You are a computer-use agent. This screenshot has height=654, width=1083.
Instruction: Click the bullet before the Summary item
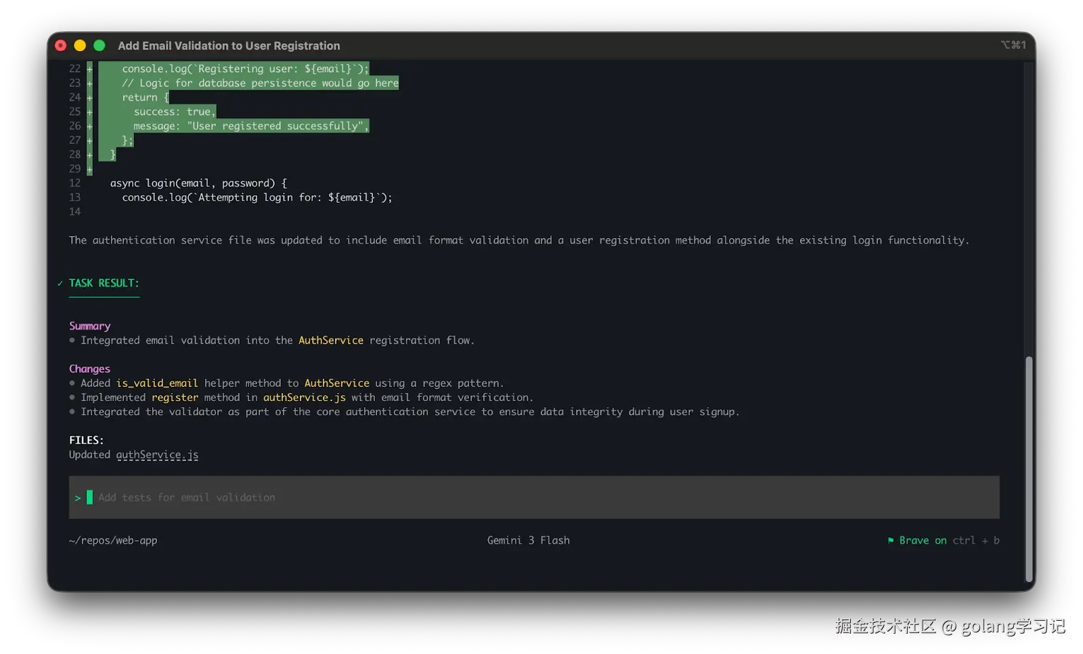coord(72,340)
